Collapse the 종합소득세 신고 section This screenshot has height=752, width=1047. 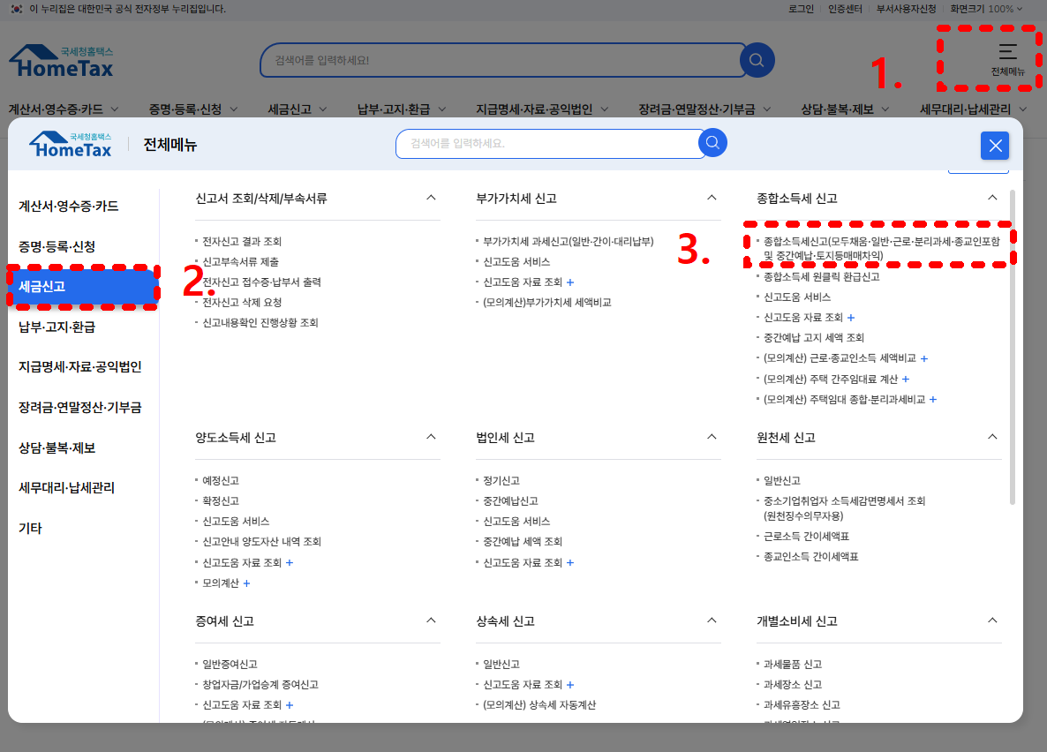pos(992,198)
